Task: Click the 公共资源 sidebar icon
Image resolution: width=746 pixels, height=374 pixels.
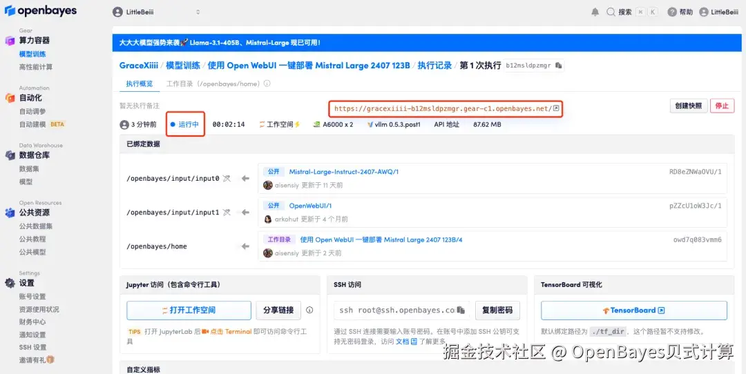Action: [10, 213]
